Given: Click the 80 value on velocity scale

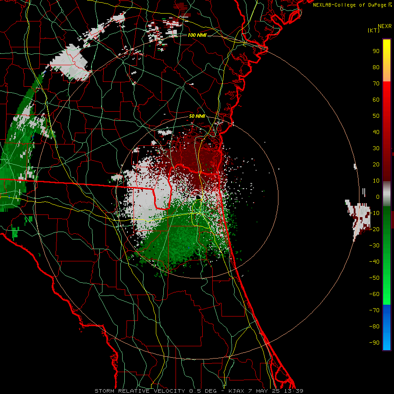Looking at the screenshot, I should [x=376, y=67].
